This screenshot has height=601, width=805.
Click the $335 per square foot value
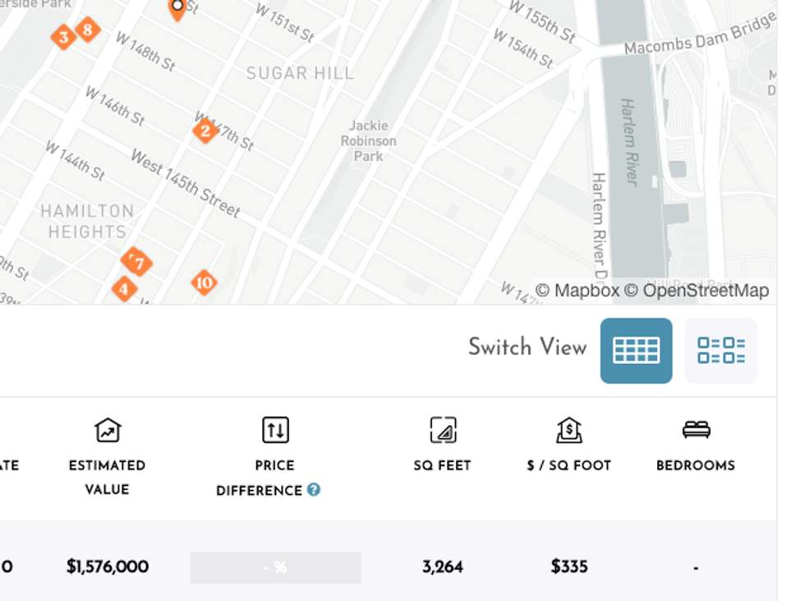[569, 567]
